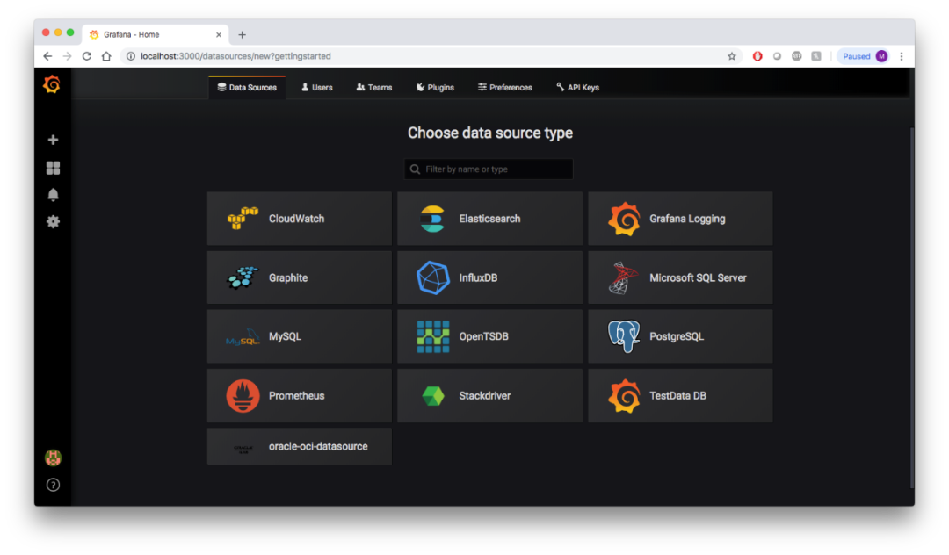Image resolution: width=949 pixels, height=555 pixels.
Task: Select the Stackdriver green logo icon
Action: pos(432,396)
